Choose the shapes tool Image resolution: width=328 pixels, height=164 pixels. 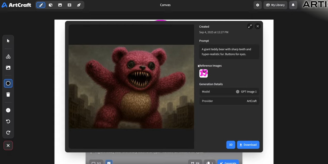click(8, 57)
